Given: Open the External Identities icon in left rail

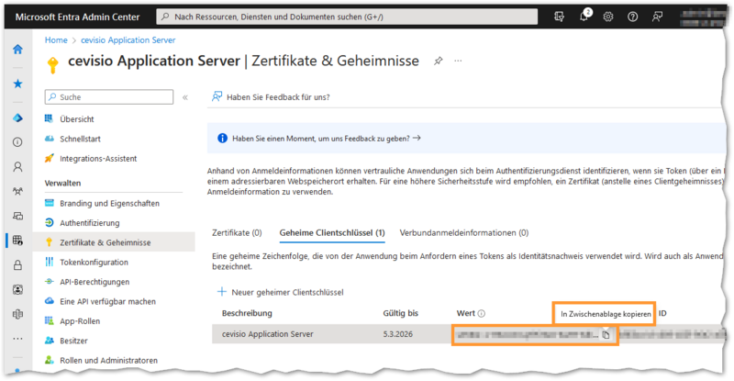Looking at the screenshot, I should (x=17, y=315).
